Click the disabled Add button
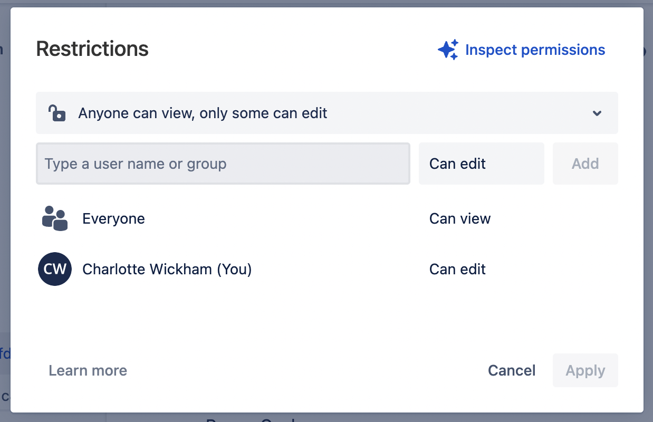This screenshot has height=422, width=653. [x=585, y=164]
